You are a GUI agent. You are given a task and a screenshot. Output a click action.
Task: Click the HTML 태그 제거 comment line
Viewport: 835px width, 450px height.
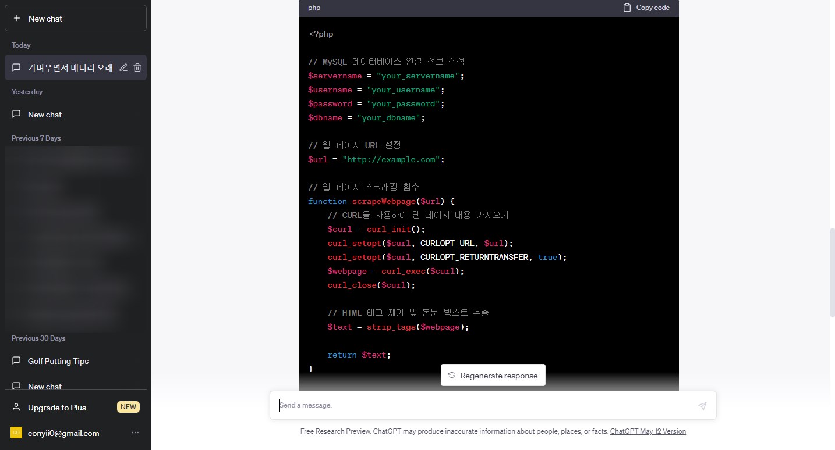pos(408,313)
